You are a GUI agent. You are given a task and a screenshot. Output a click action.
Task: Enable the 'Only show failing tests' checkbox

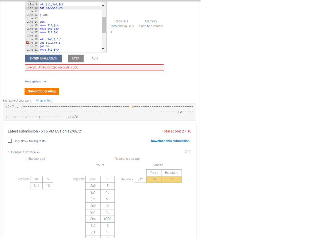coord(10,141)
